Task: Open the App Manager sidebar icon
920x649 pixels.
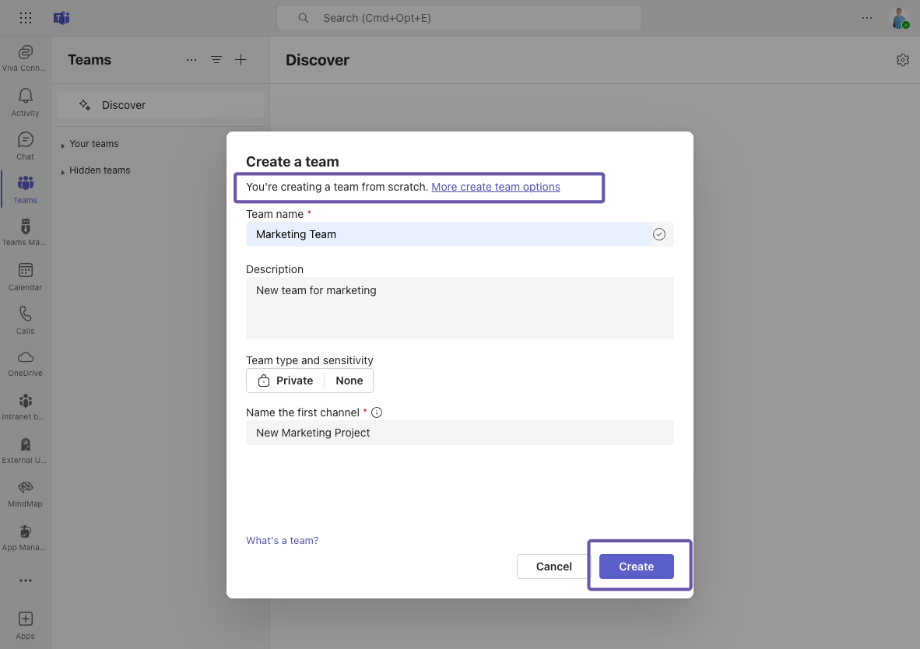Action: [x=25, y=538]
